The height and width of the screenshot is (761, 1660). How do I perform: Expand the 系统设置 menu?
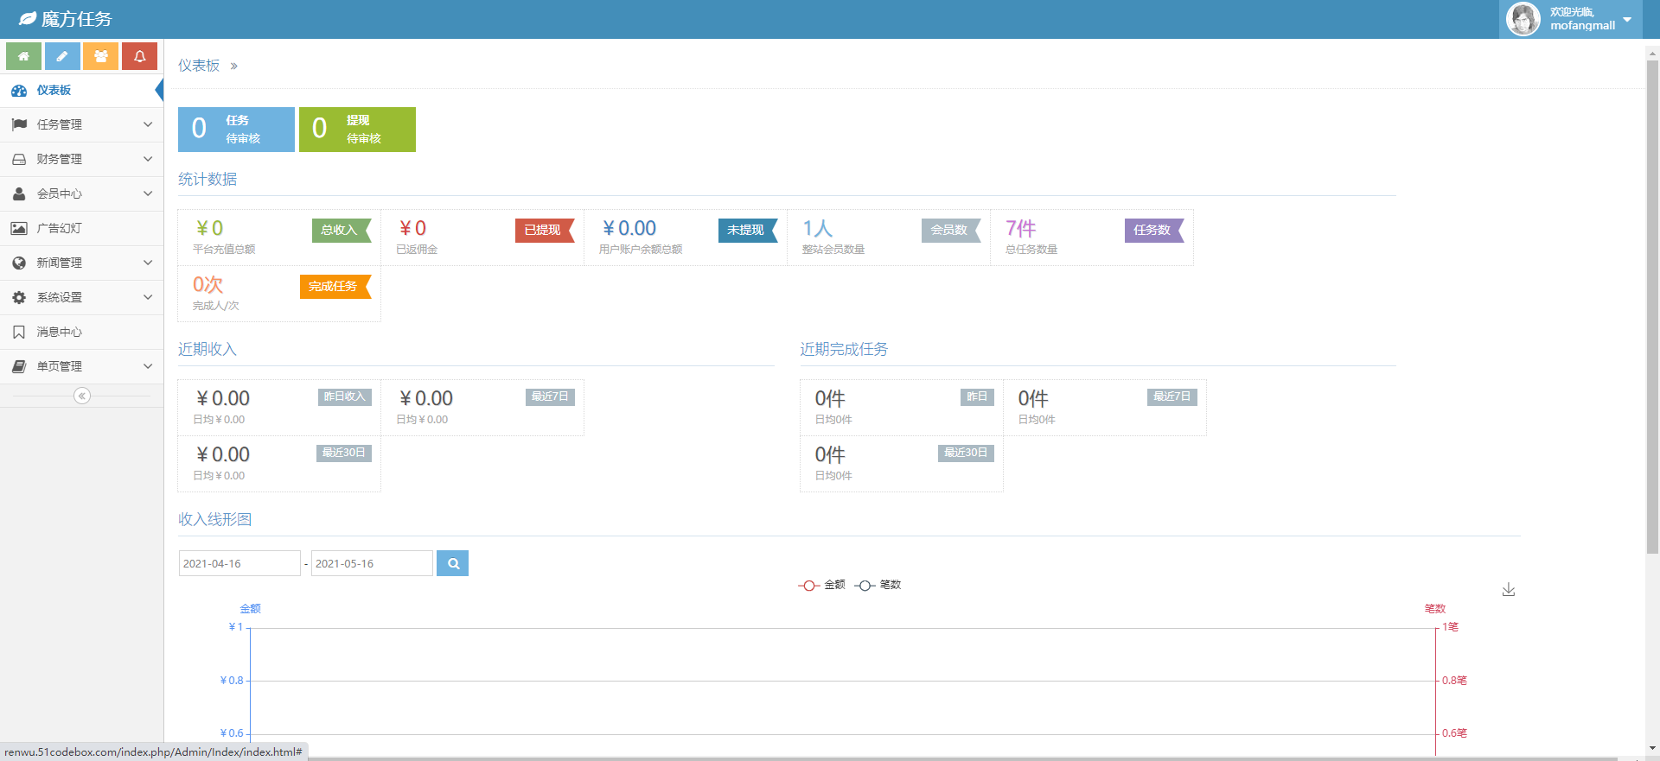click(x=81, y=297)
